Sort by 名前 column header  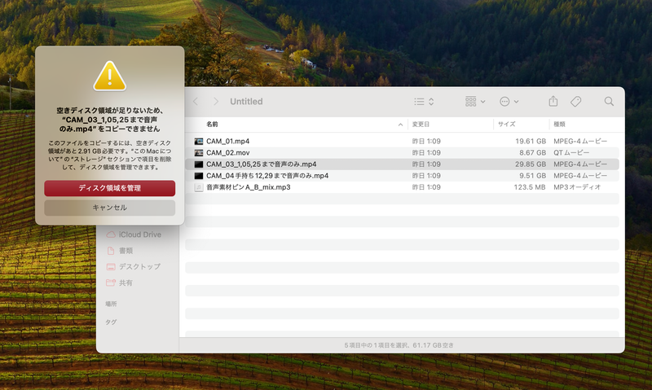coord(212,125)
